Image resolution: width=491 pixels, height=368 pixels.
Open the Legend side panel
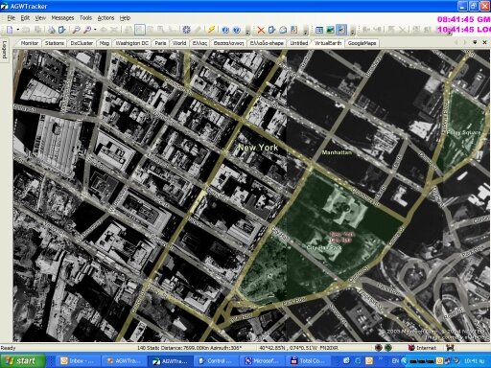(x=5, y=50)
